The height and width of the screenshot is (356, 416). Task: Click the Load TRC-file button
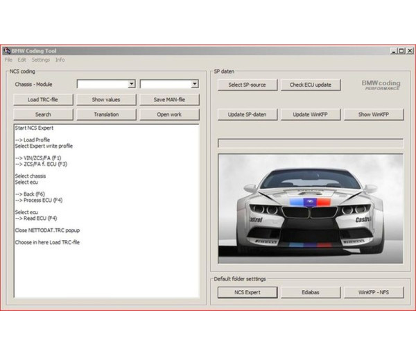pyautogui.click(x=42, y=99)
